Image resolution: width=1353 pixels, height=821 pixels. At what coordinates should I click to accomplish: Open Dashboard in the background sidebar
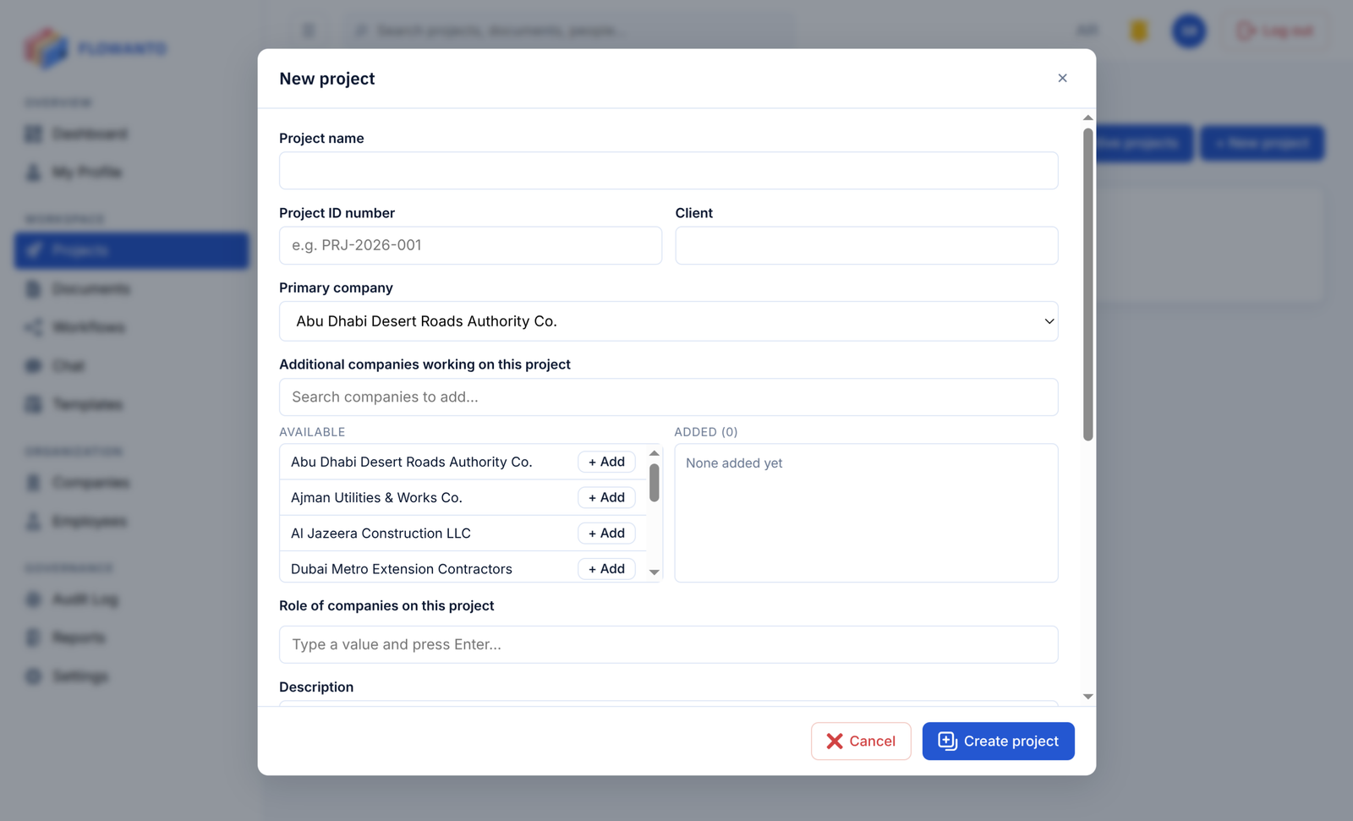89,134
